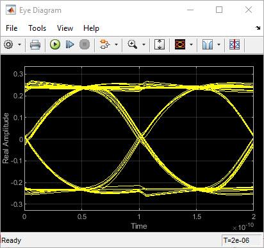Expand the dropdown arrow beside gear icon
This screenshot has width=264, height=248.
pos(20,44)
